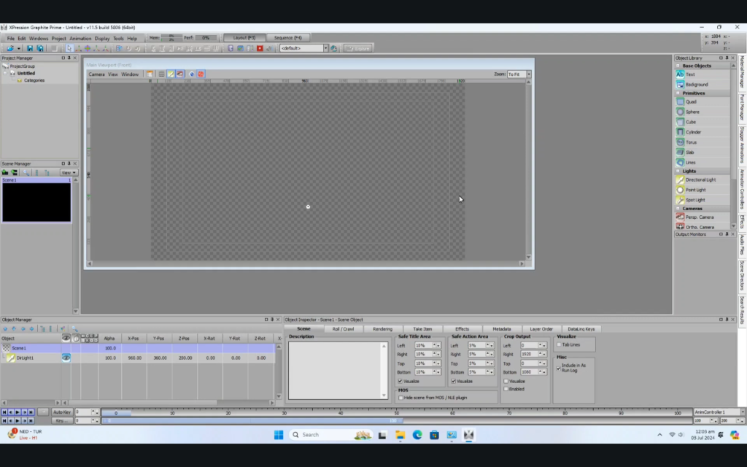The height and width of the screenshot is (467, 747).
Task: Click the Explore button
Action: point(358,48)
